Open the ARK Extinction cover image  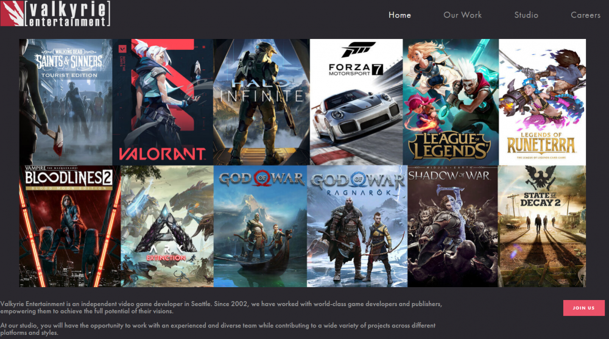[167, 226]
